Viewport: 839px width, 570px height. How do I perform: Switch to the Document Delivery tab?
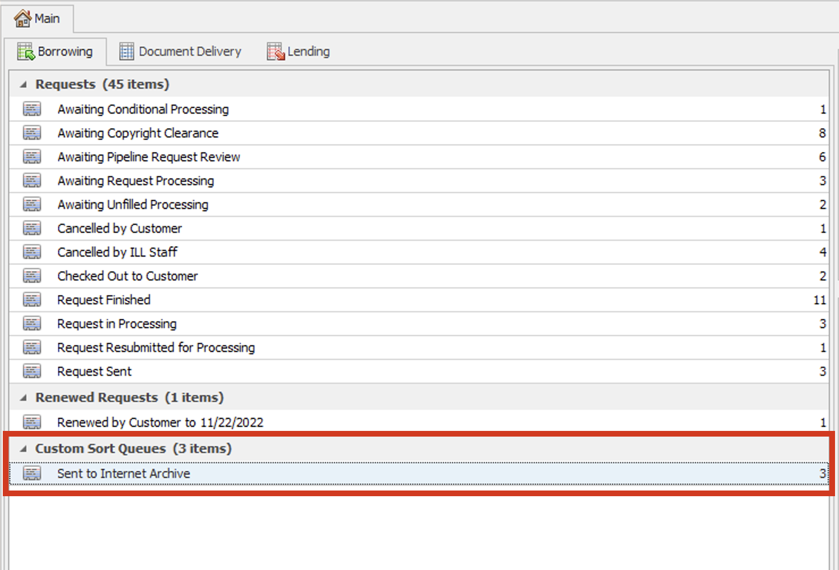[190, 52]
